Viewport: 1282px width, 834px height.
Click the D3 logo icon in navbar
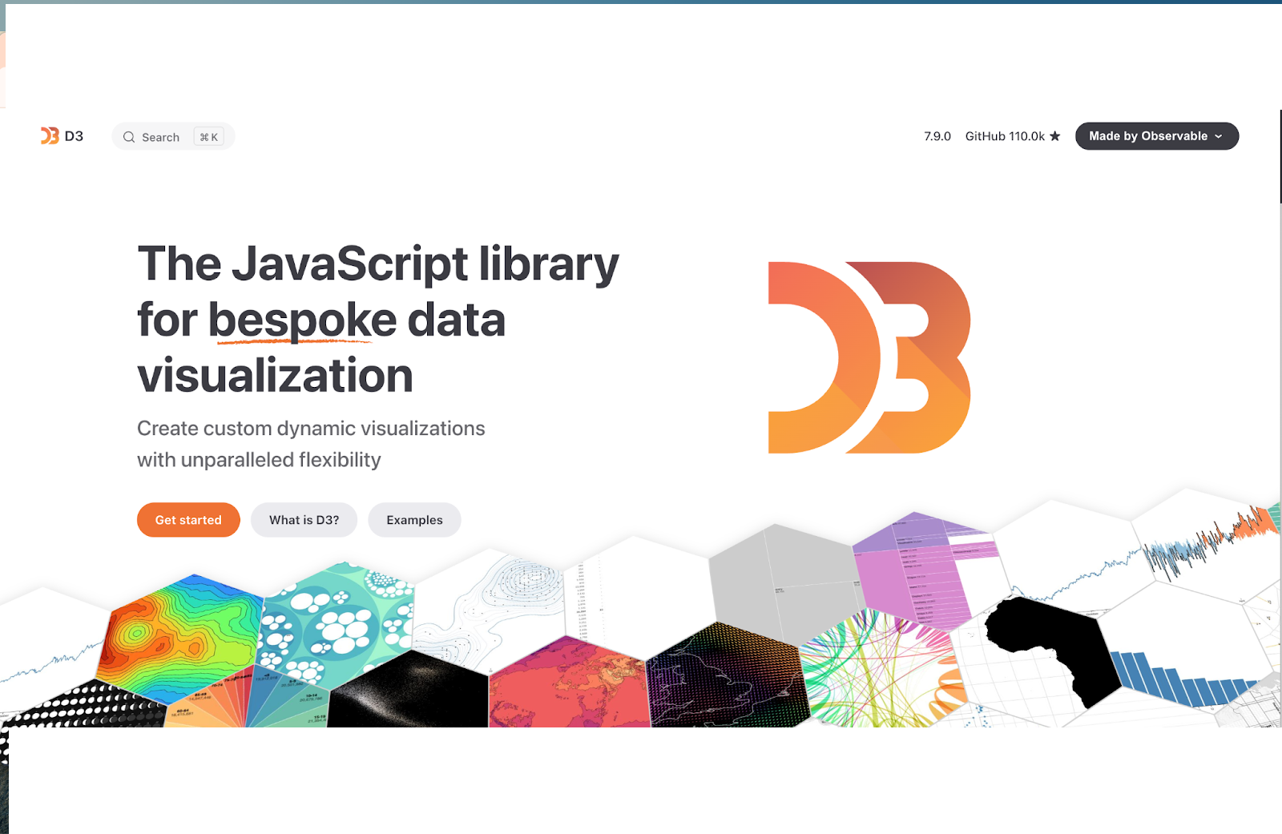(x=50, y=136)
